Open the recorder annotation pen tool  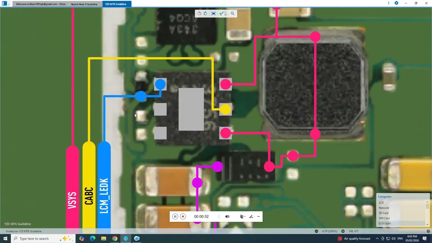coord(251,217)
